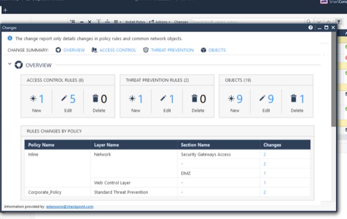Click the ACCESS CONTROL RULES (6) card header
This screenshot has width=347, height=219.
[68, 80]
